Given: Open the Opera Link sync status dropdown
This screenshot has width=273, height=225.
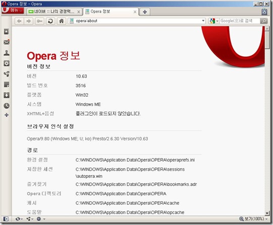Looking at the screenshot, I should pos(19,219).
